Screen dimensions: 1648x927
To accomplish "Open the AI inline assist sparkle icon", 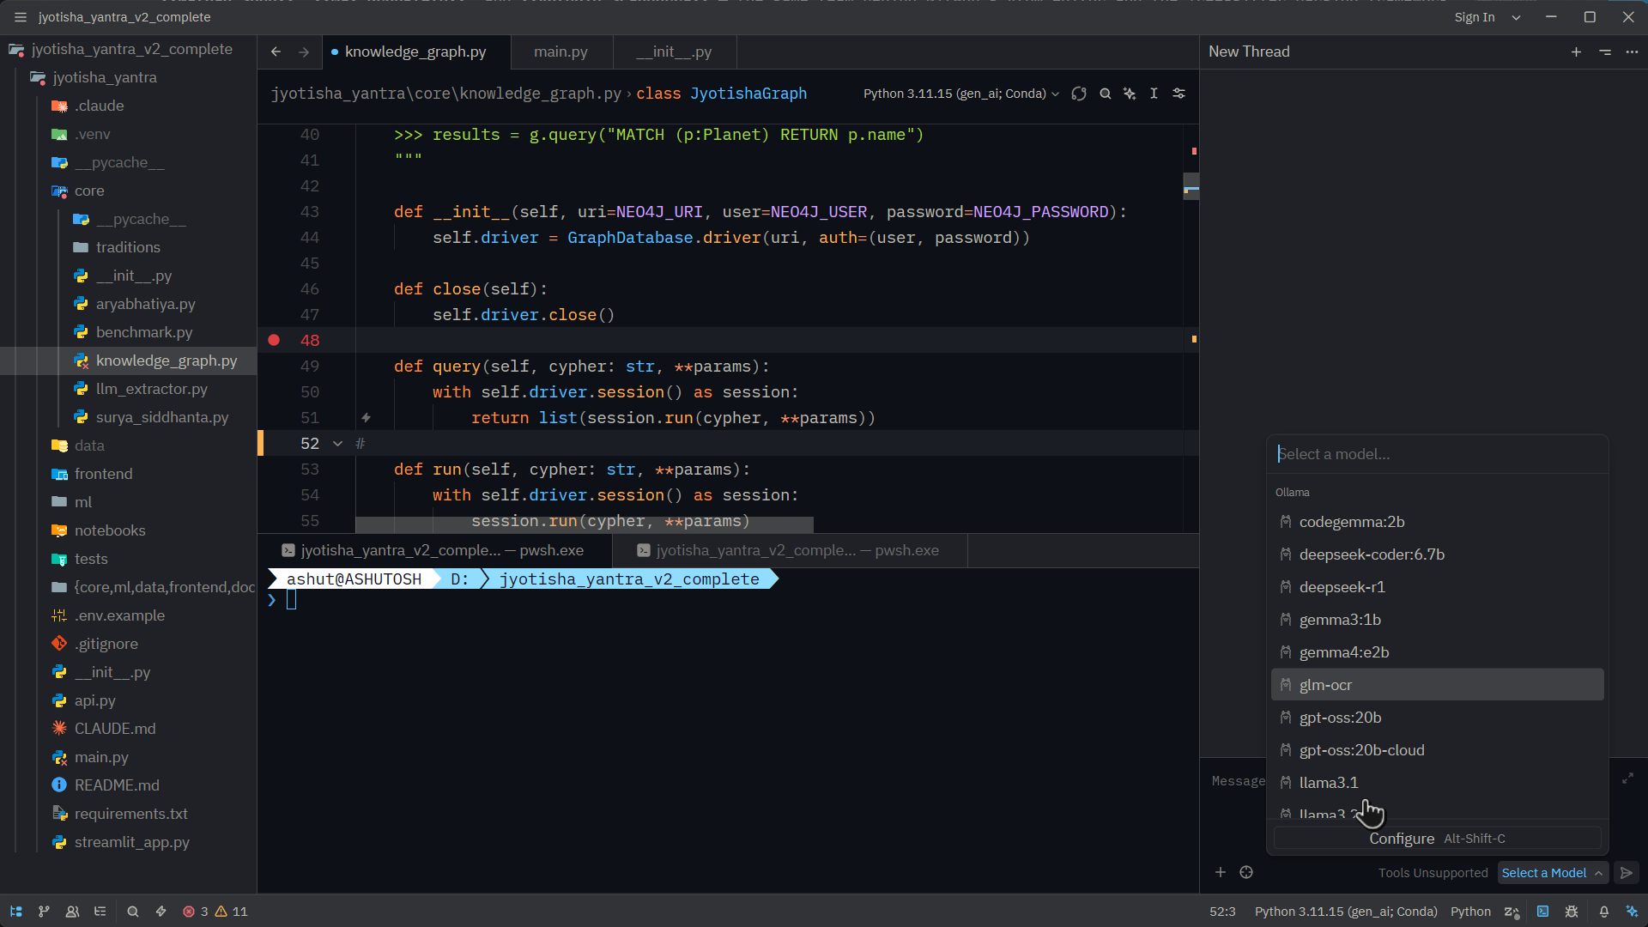I will 1130,94.
